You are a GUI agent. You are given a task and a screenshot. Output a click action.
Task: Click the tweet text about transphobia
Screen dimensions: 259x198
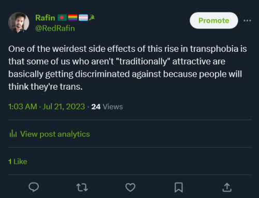click(x=127, y=67)
